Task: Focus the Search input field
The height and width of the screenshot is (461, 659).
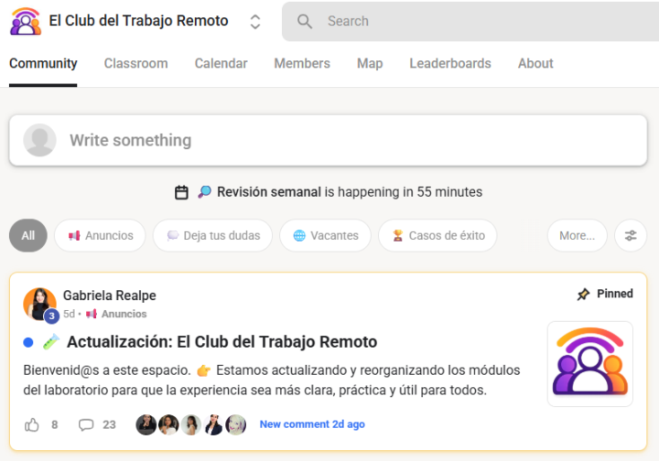Action: pyautogui.click(x=470, y=21)
